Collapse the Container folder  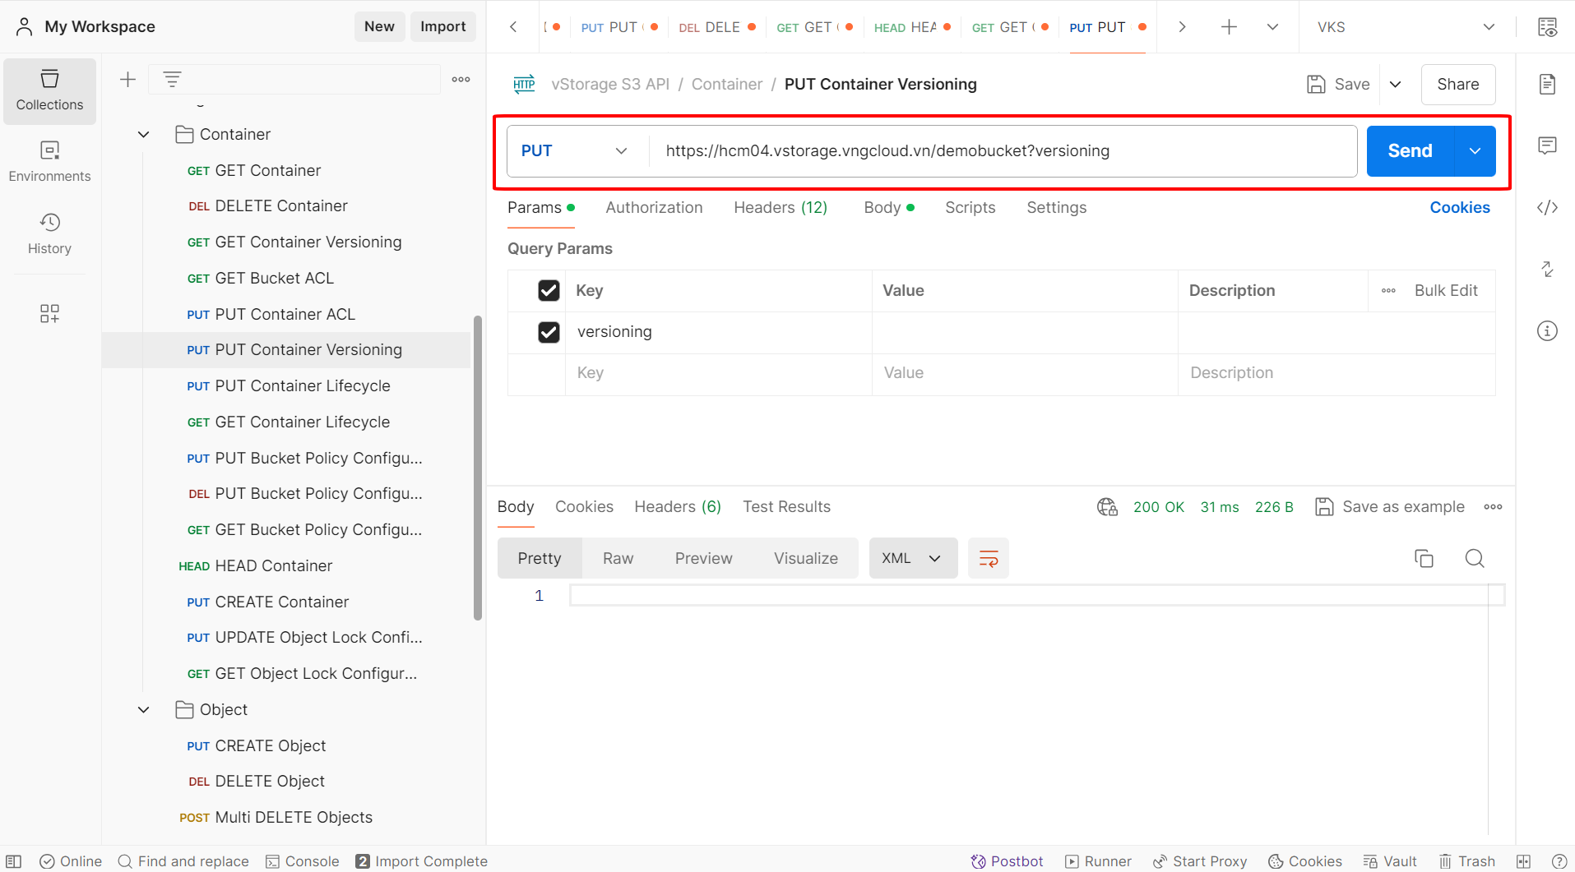point(144,135)
